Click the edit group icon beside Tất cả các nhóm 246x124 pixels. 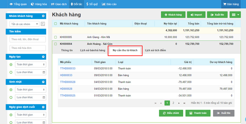pos(43,24)
